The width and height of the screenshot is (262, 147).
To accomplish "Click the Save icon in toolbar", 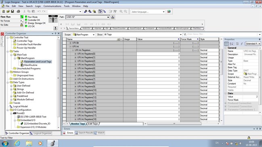I will point(13,11).
